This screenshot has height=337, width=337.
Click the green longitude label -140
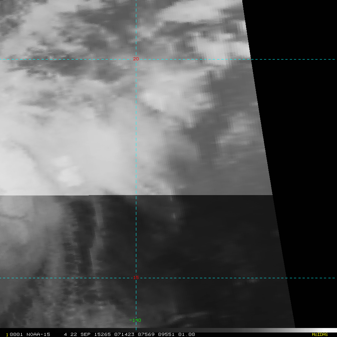135,320
